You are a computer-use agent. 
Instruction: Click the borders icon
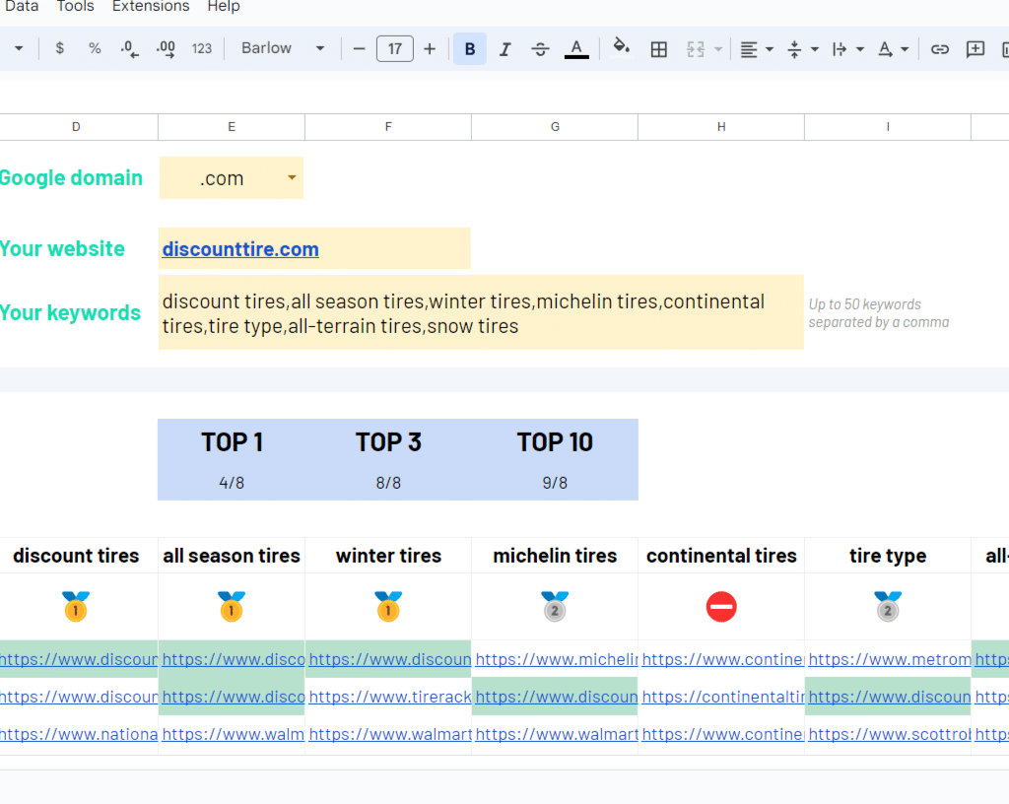[x=659, y=49]
